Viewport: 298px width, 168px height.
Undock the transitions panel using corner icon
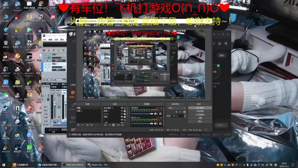coord(186,104)
